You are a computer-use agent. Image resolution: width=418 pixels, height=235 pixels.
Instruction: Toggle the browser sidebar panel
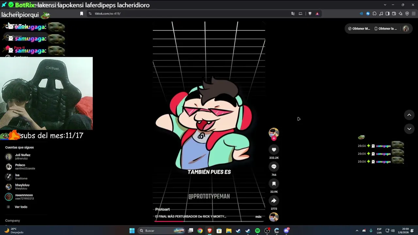(387, 14)
